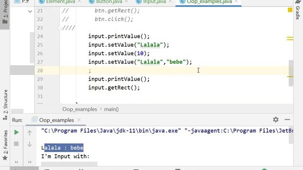Open the Favorites tool window
Viewport: 303px width, 170px height.
pos(5,145)
